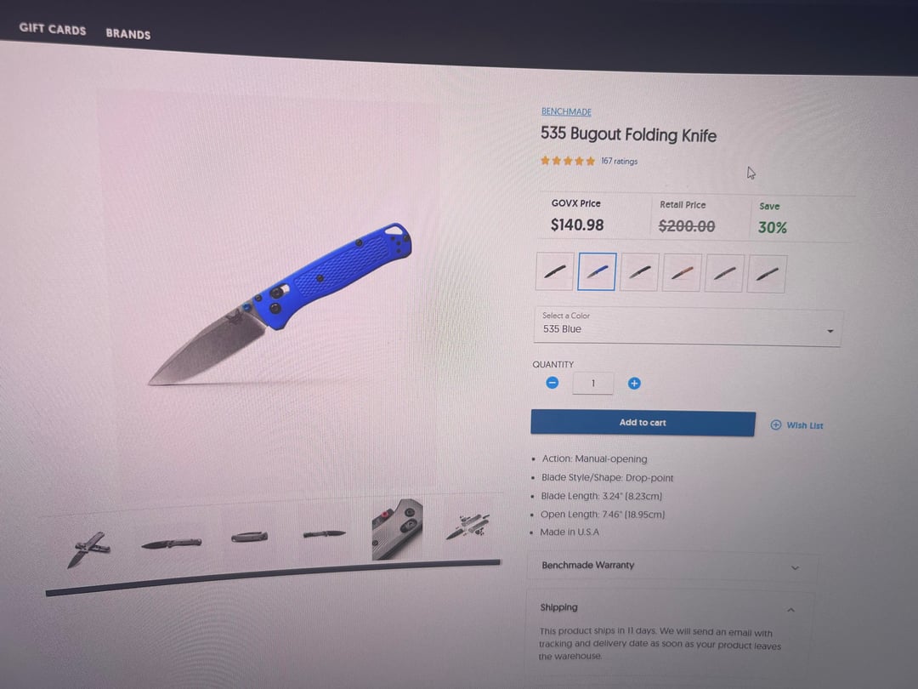Expand the Benchmade Warranty section
This screenshot has height=689, width=918.
671,566
